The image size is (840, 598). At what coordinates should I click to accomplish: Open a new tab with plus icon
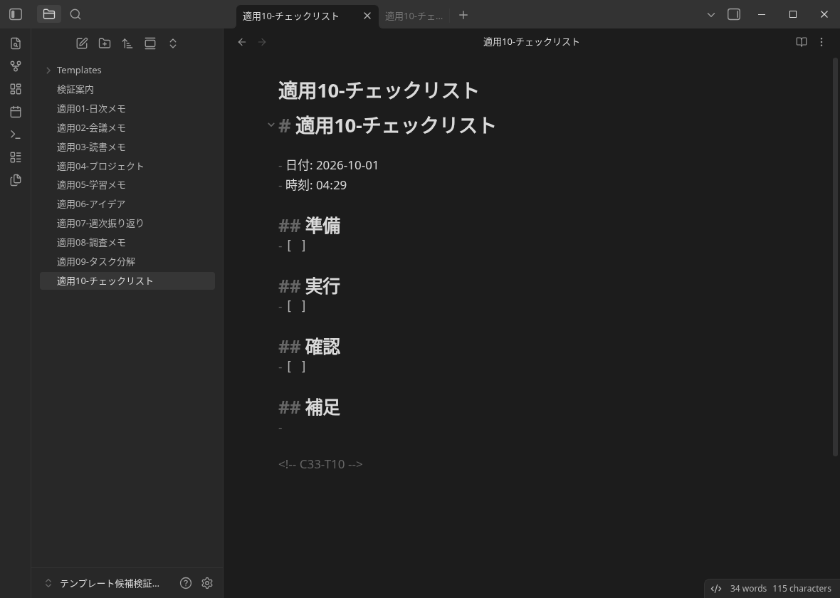pos(463,15)
